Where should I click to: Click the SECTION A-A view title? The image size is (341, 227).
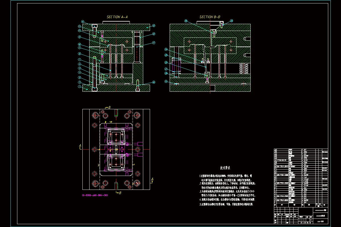(117, 17)
